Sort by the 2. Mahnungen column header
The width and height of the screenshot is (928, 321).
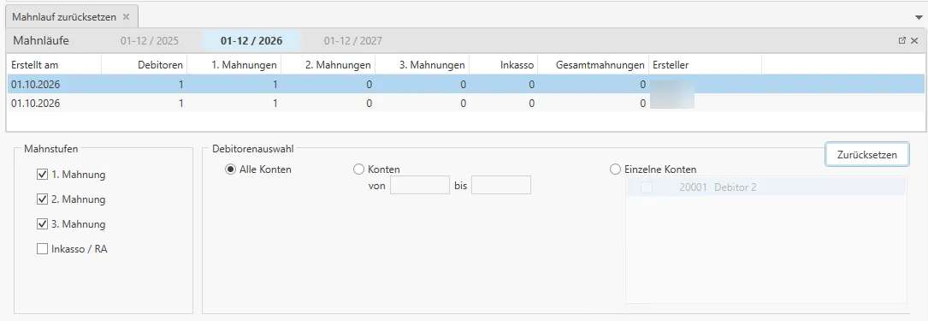[x=328, y=65]
